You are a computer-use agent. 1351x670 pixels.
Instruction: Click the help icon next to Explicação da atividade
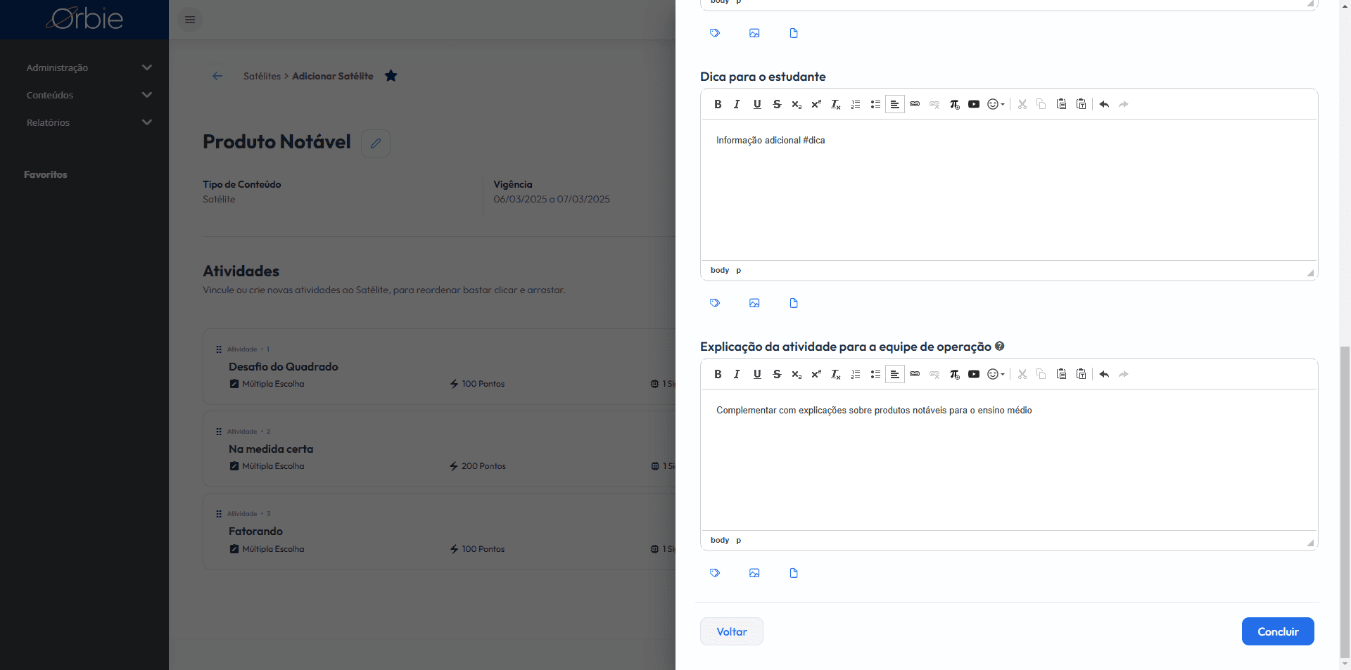[x=1000, y=346]
